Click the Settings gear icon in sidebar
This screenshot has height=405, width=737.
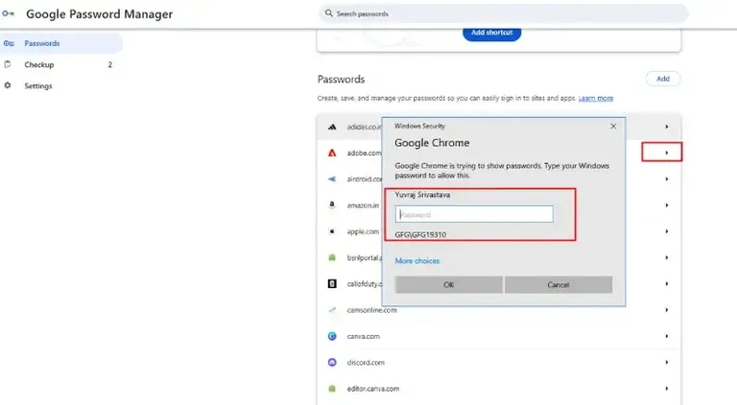(x=8, y=85)
